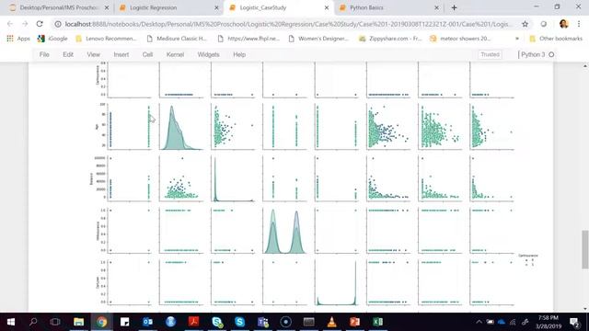Close the Logistic_CaseStudy tab
The width and height of the screenshot is (589, 331).
327,7
